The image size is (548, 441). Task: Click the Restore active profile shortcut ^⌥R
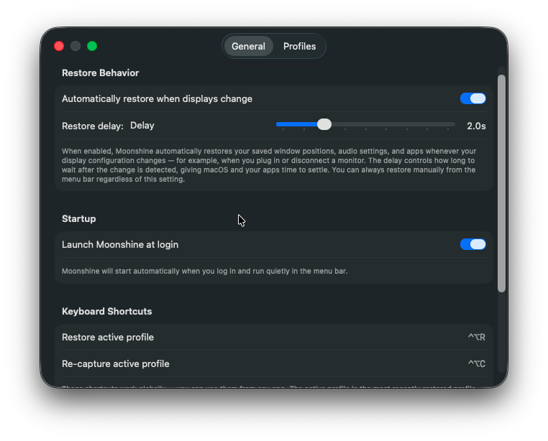pos(477,337)
